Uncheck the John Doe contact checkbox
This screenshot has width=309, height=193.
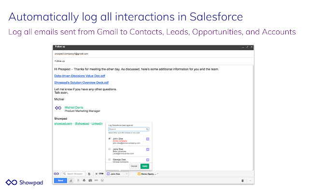110,139
